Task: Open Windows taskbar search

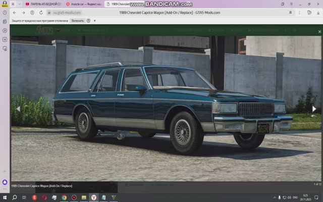Action: [x=15, y=197]
